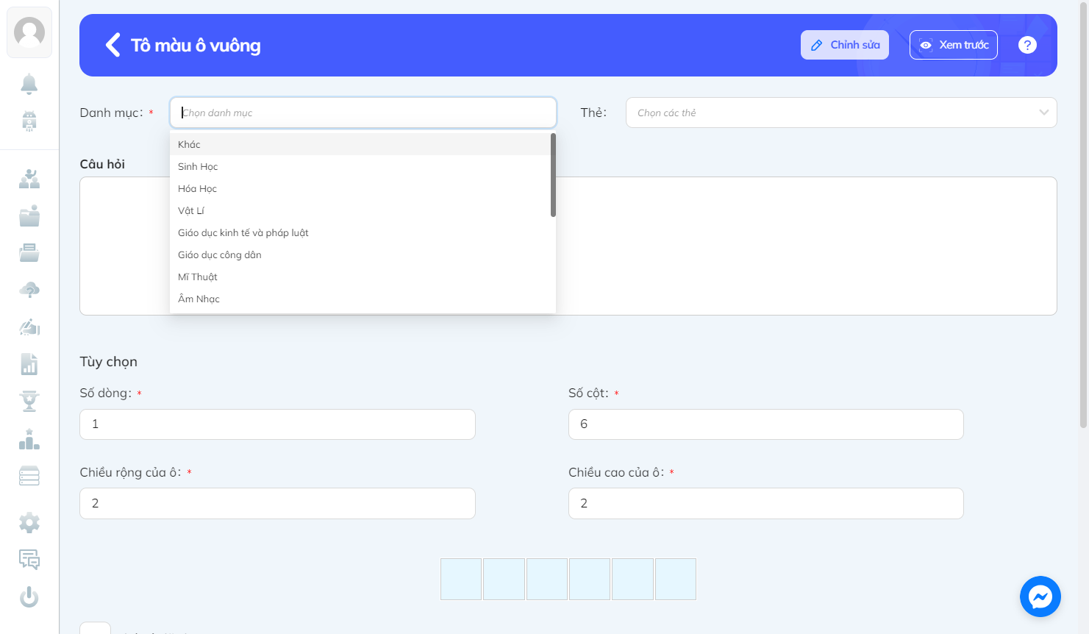Open the user profile avatar
The image size is (1089, 634).
(x=29, y=32)
